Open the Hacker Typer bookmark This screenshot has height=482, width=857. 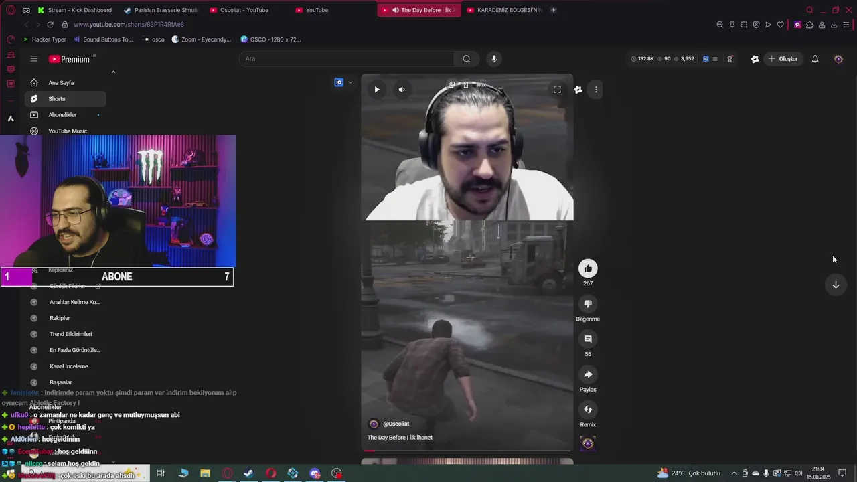pyautogui.click(x=45, y=39)
